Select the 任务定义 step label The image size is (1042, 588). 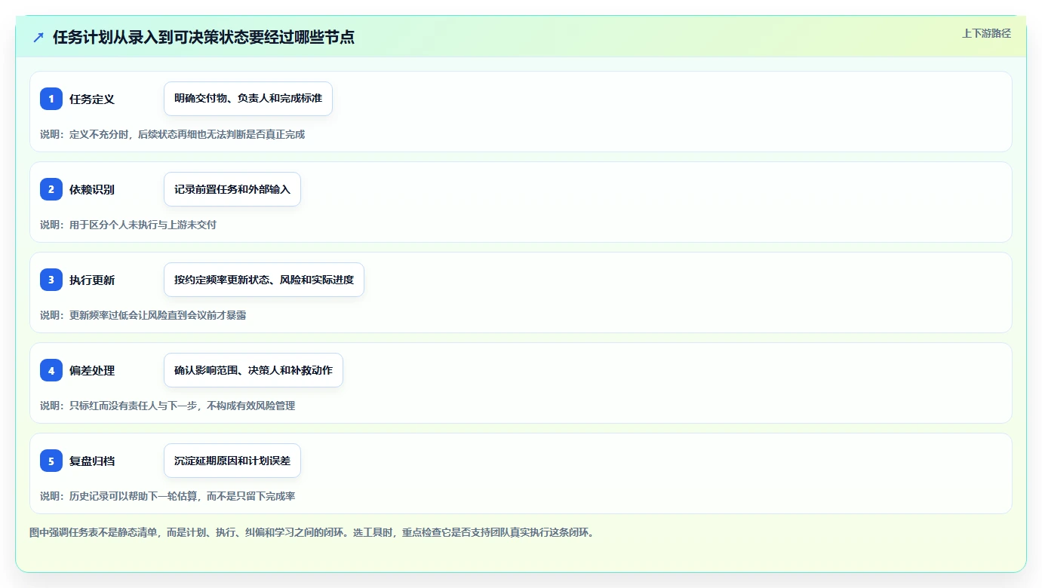[x=92, y=99]
